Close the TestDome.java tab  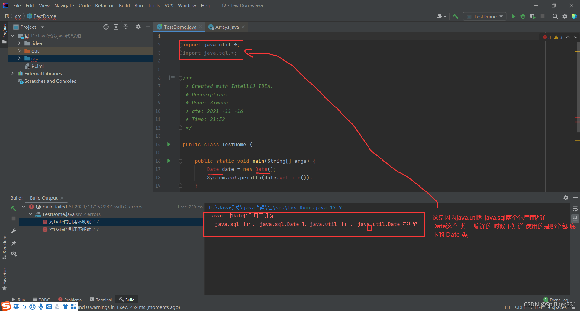(x=201, y=27)
